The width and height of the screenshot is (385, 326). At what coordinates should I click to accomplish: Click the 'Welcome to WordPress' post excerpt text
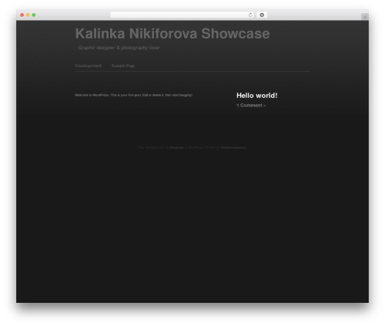click(133, 95)
